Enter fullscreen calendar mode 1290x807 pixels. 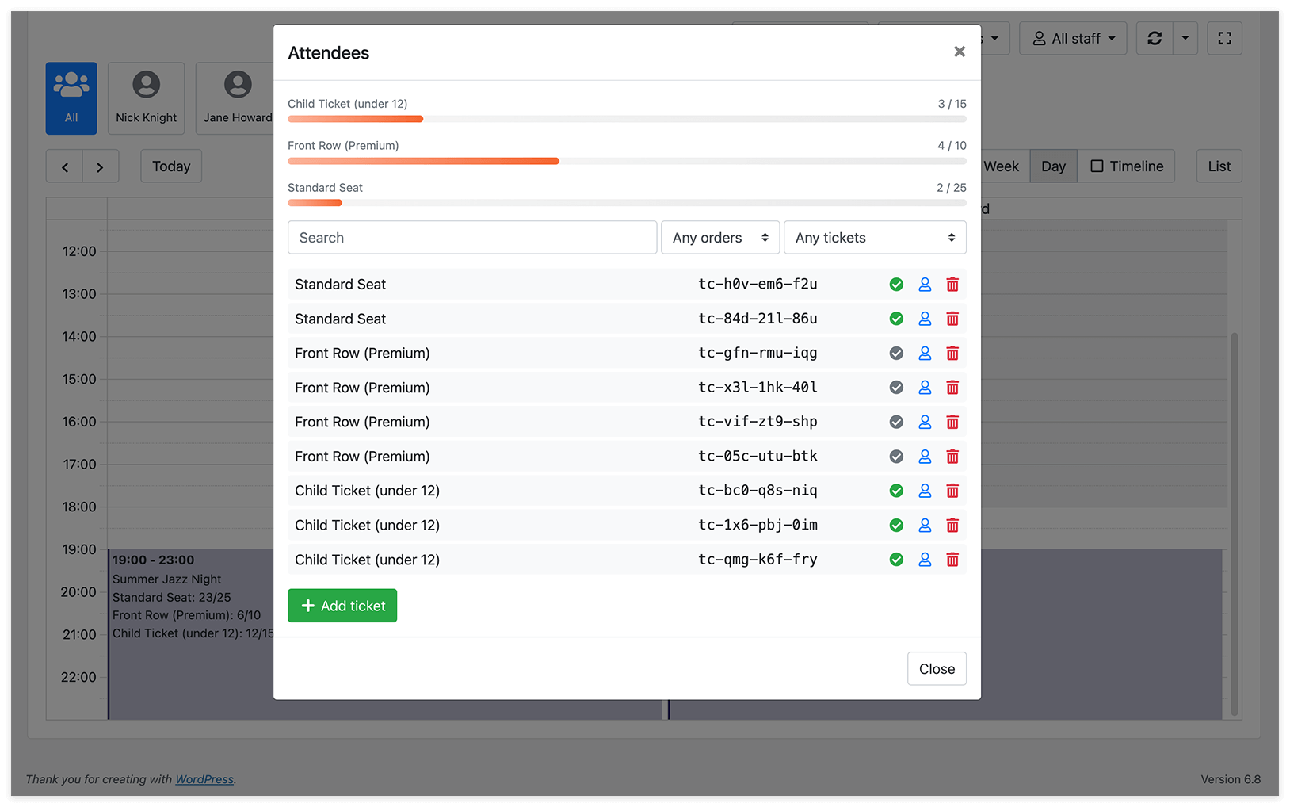(x=1224, y=38)
